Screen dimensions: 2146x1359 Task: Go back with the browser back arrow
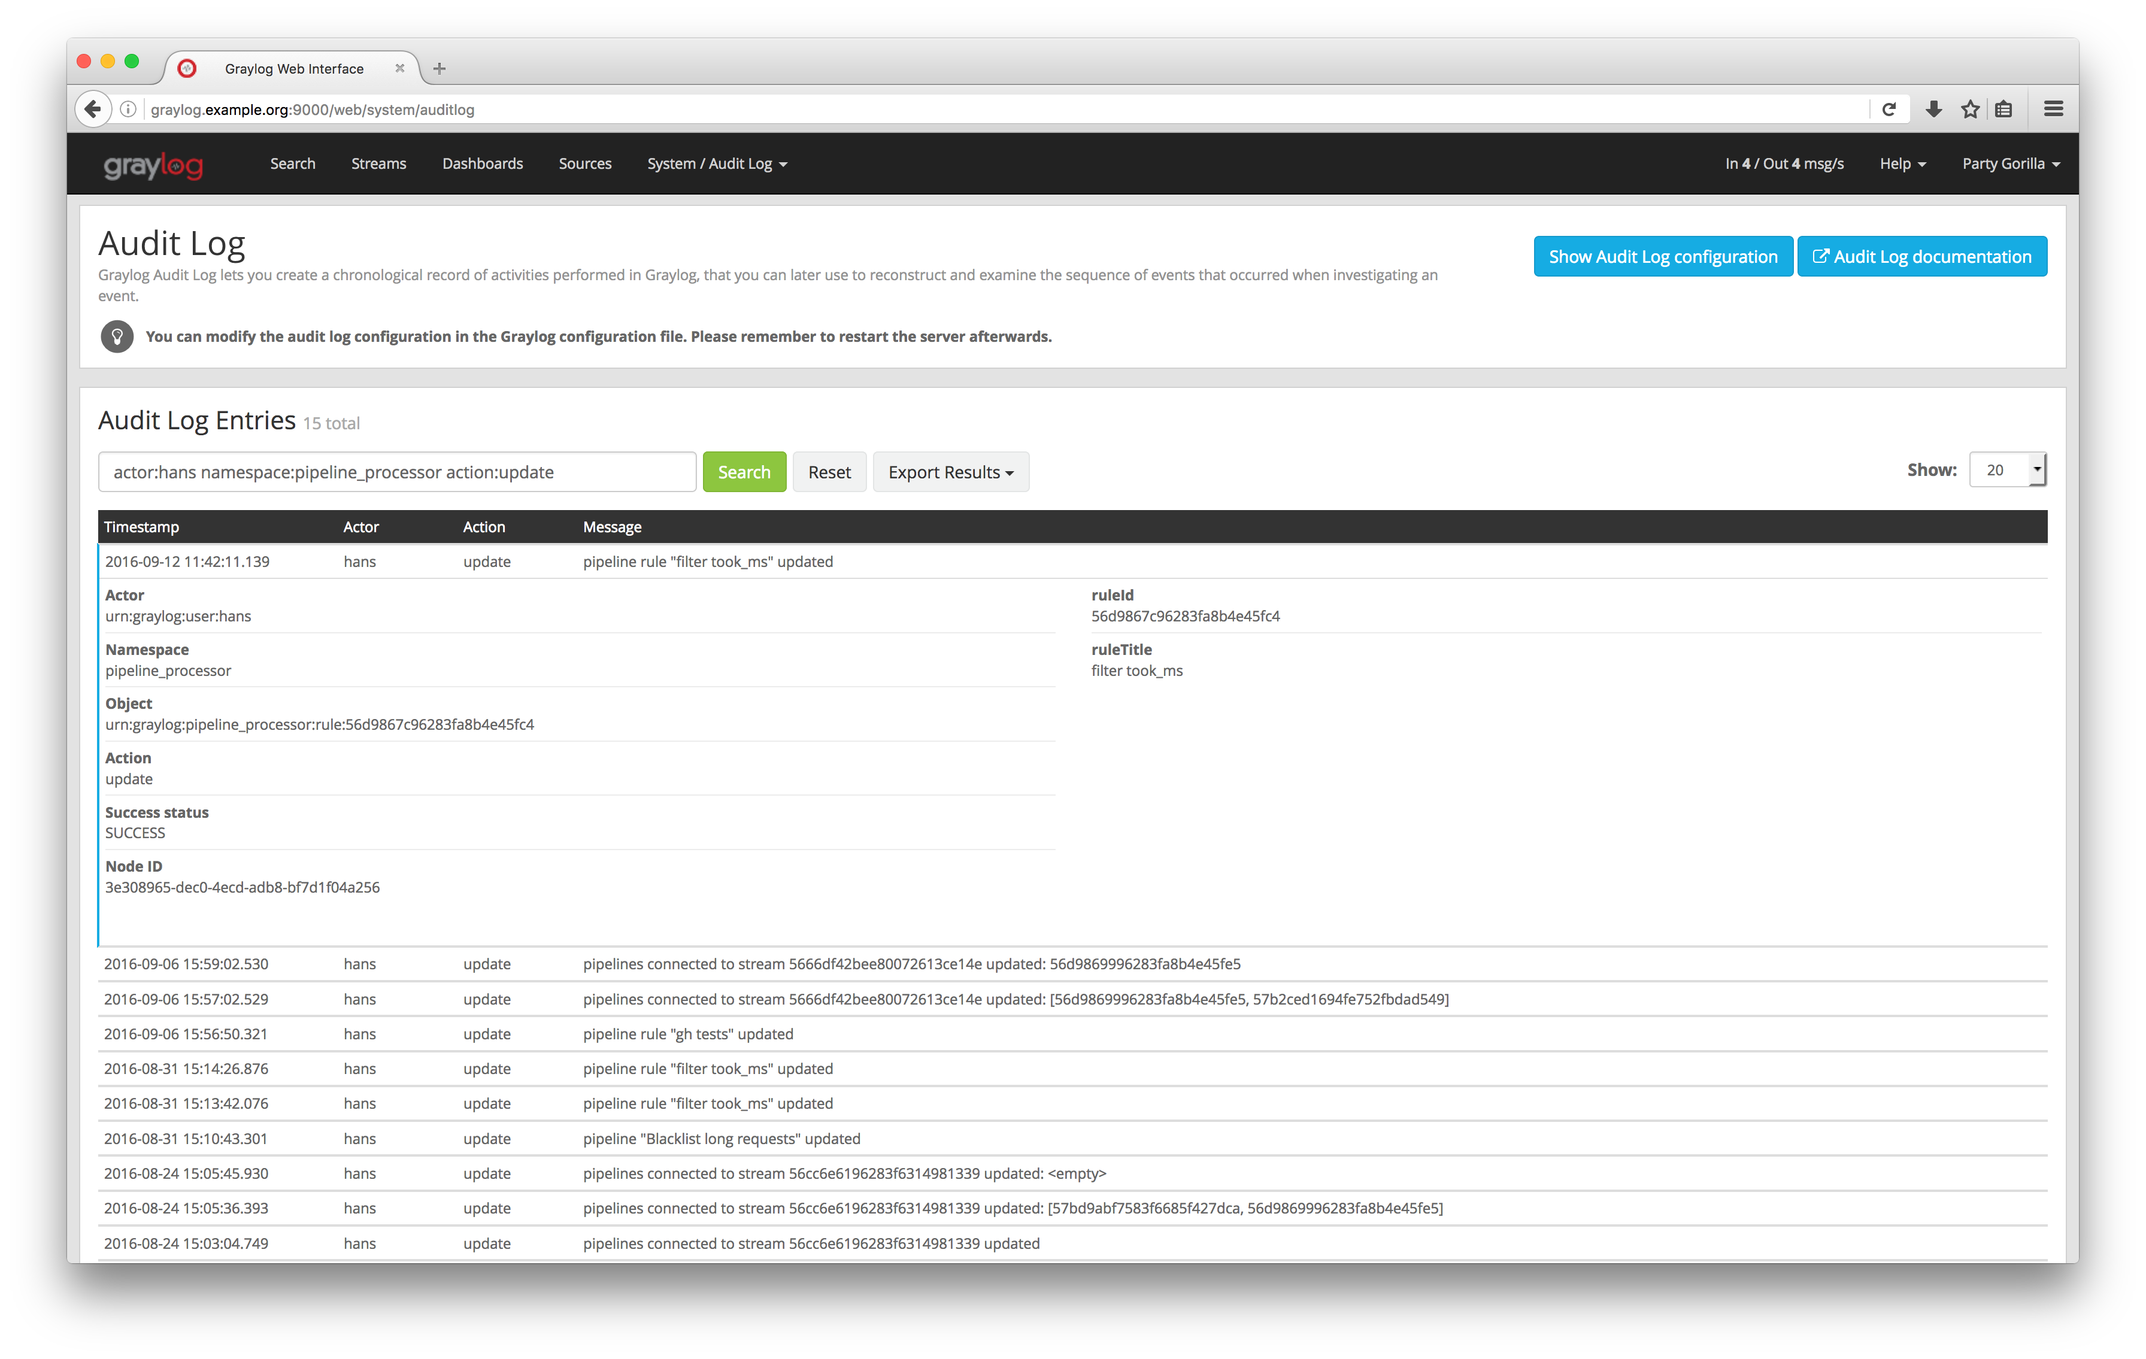[93, 109]
